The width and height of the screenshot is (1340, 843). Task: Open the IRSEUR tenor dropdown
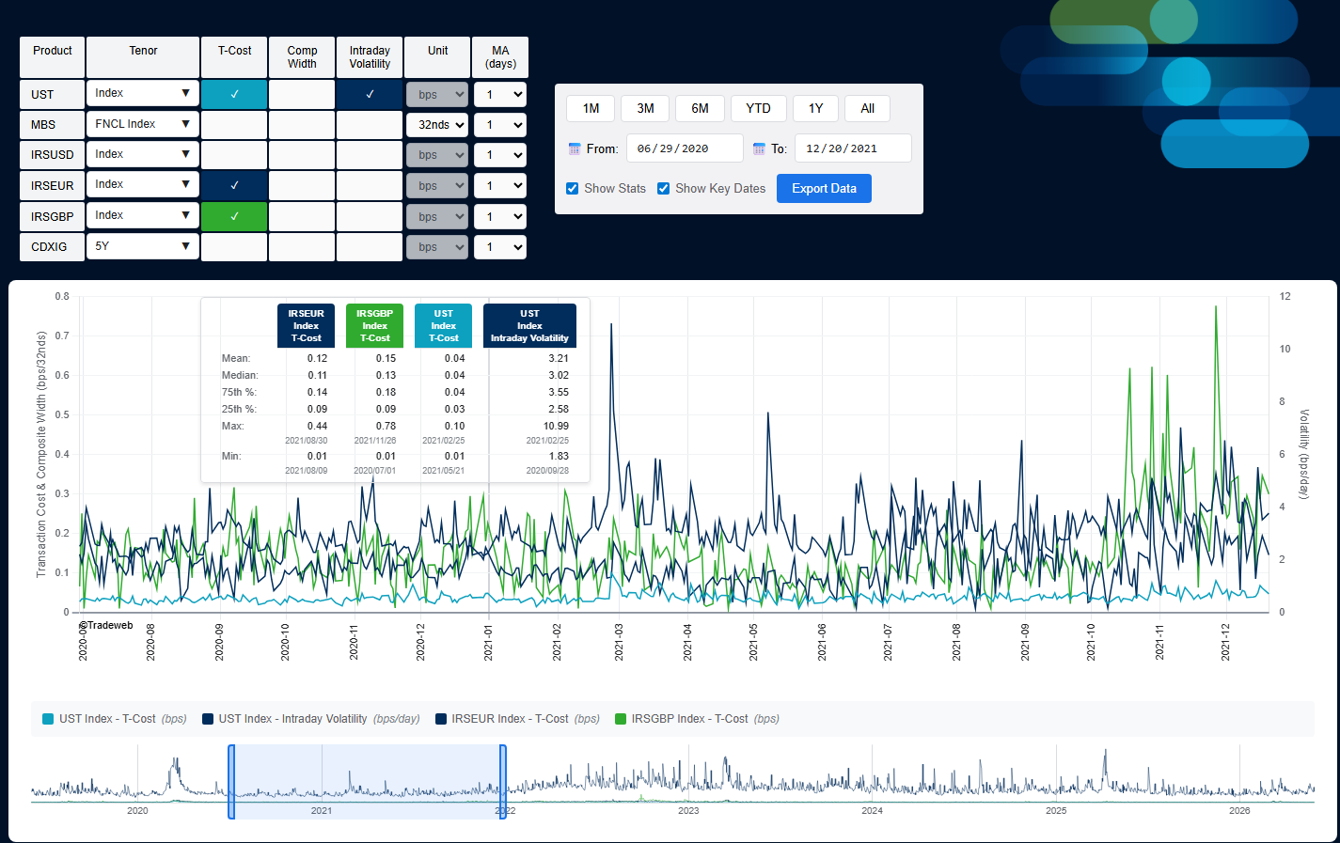(x=143, y=184)
